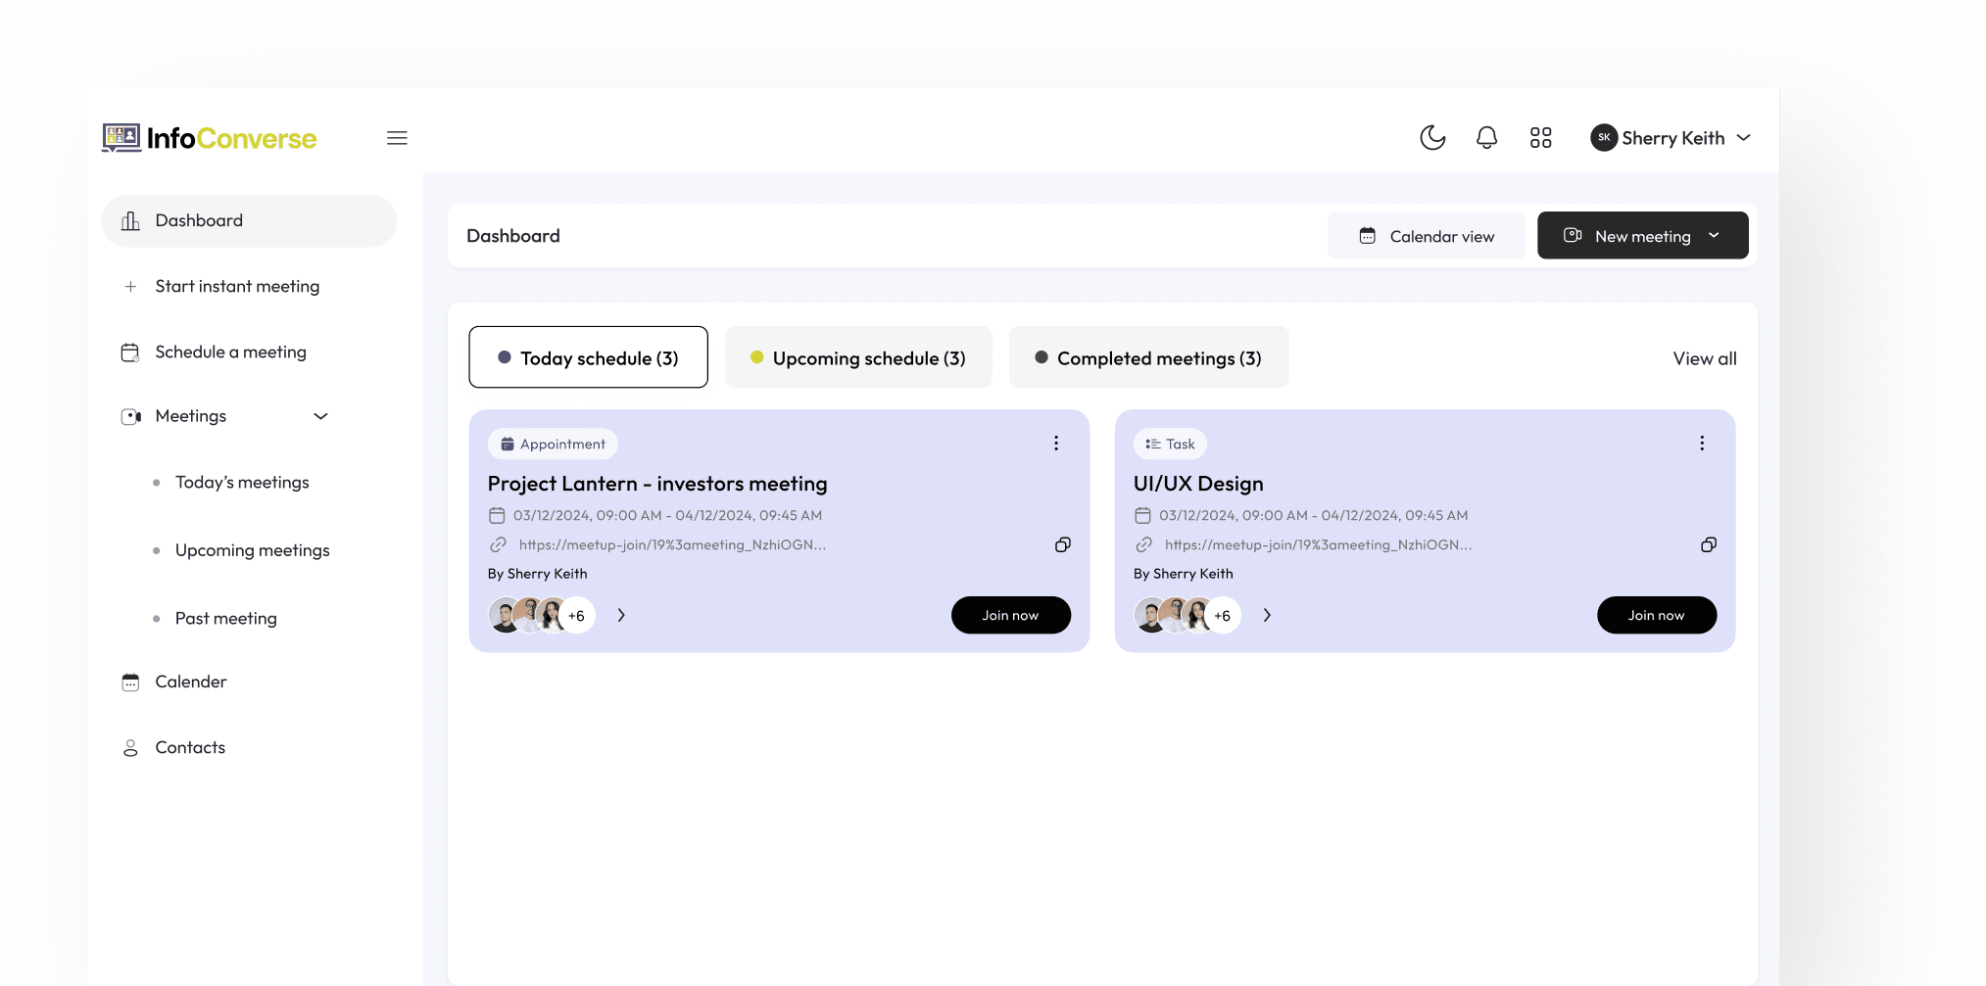
Task: Open Project Lantern meeting URL
Action: point(672,545)
